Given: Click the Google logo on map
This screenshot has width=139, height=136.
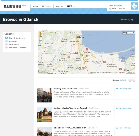Looking at the screenshot, I should (42, 72).
